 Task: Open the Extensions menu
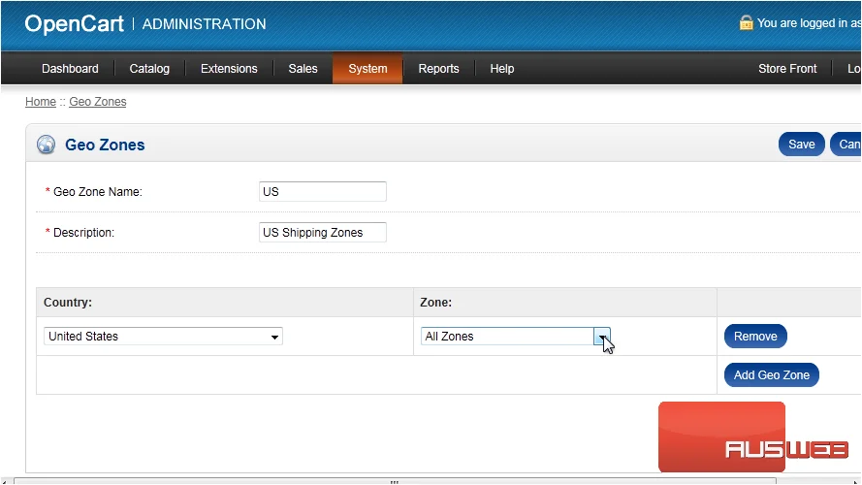point(229,69)
